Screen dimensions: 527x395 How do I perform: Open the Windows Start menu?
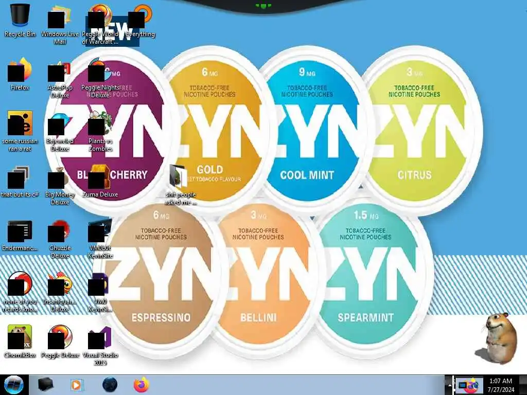[14, 385]
